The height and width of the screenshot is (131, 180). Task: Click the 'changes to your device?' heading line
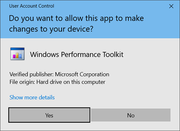(51, 29)
